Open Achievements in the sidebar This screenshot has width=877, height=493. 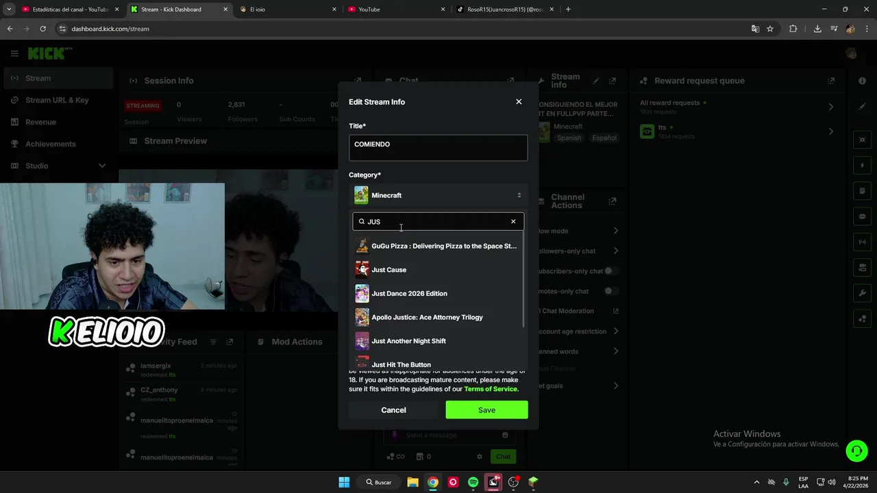point(58,144)
